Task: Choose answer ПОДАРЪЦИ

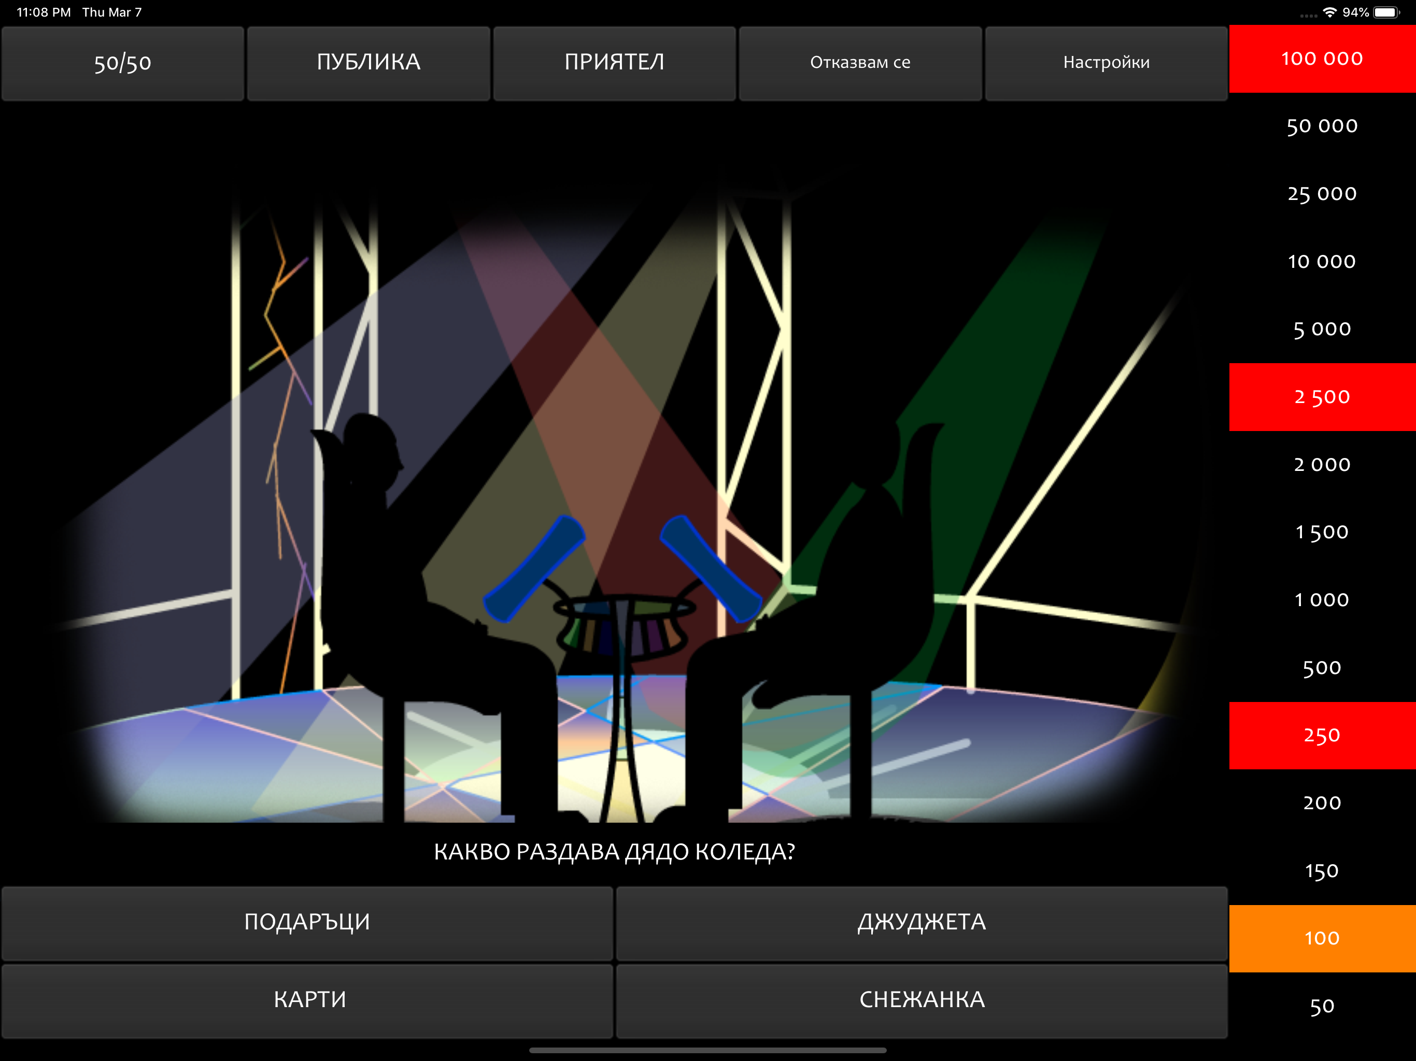Action: [x=307, y=923]
